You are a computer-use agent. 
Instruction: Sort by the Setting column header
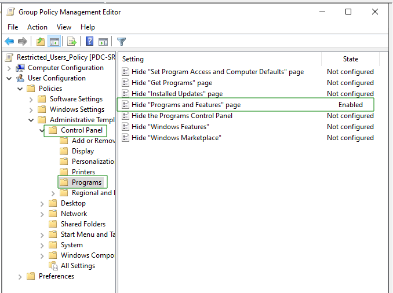pos(220,59)
